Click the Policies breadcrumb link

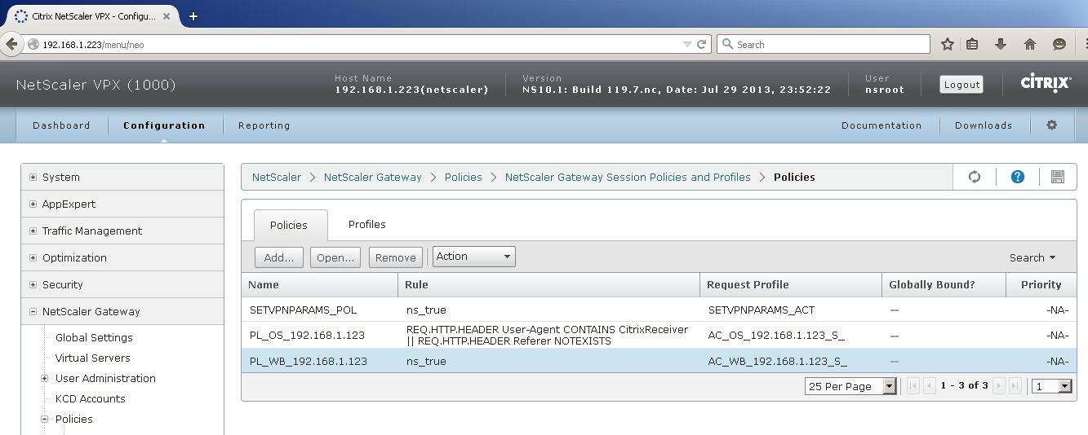point(463,177)
